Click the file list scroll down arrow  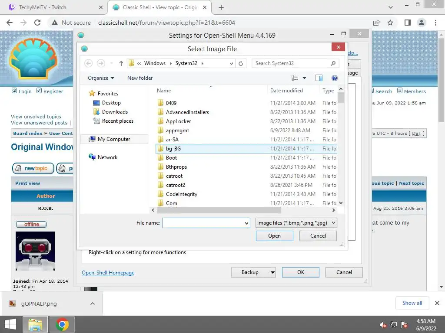tap(341, 203)
